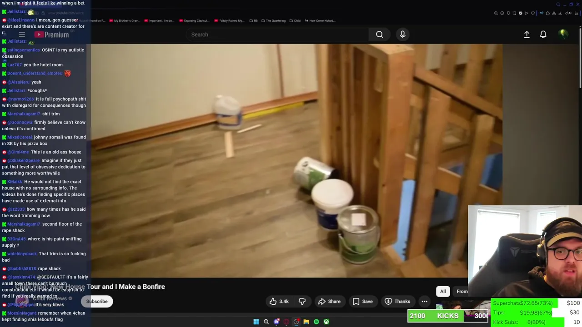Click the search magnifier button on YouTube

[x=379, y=35]
